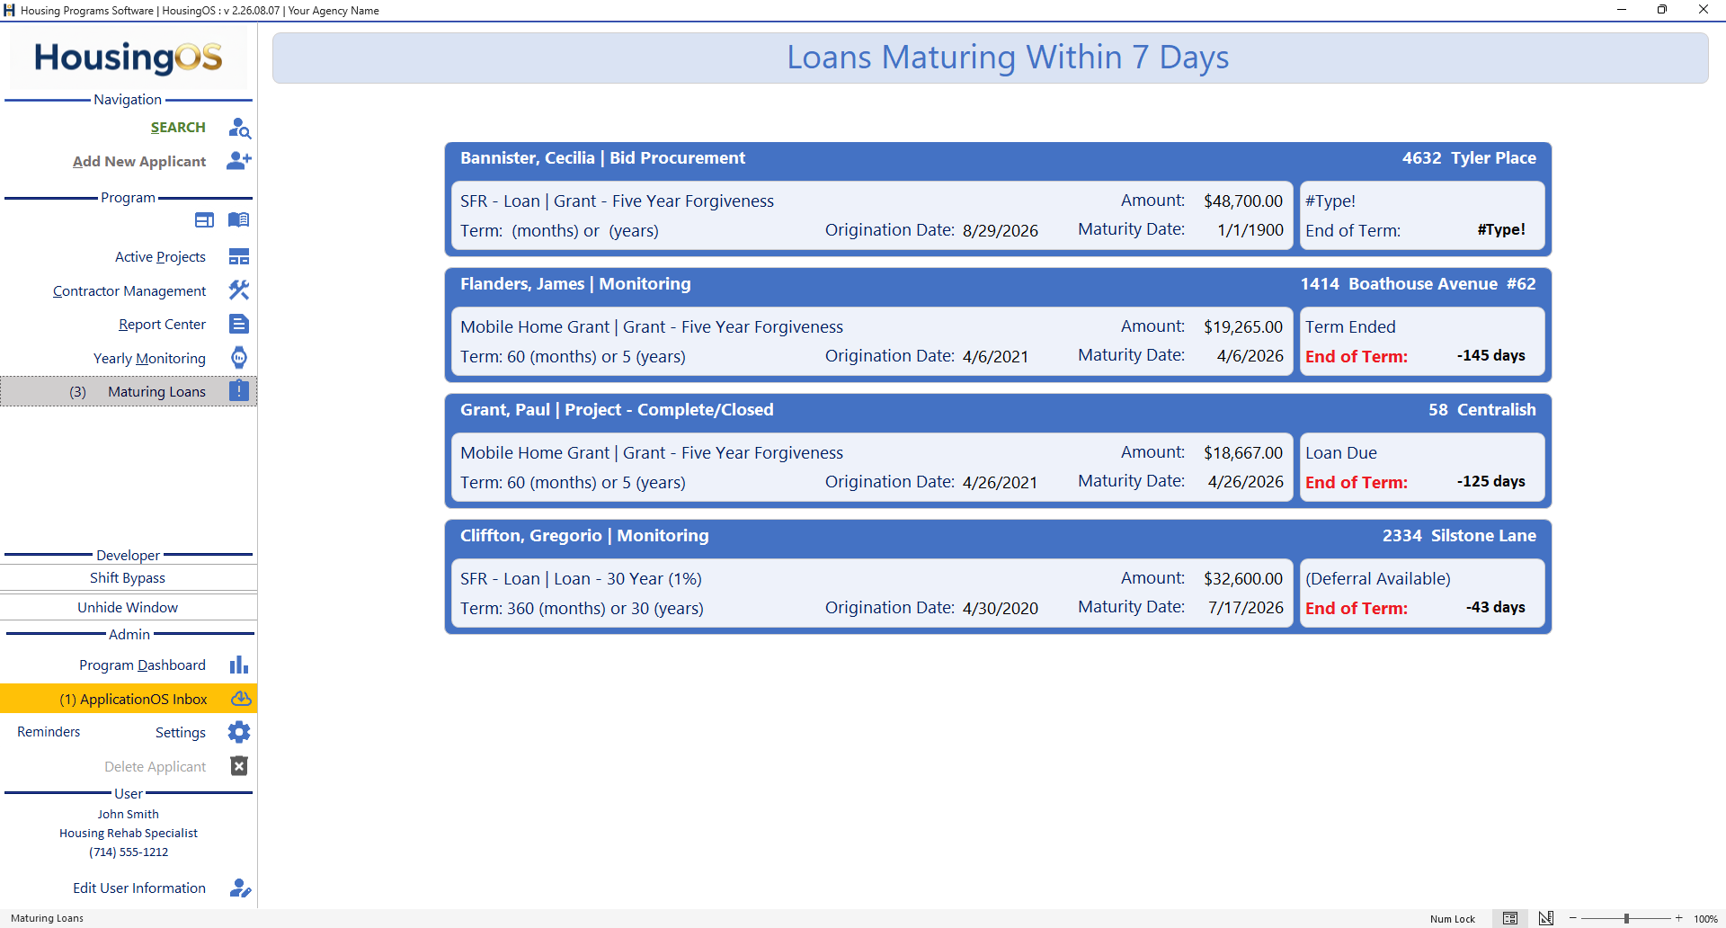Click Edit User Information text
Viewport: 1726px width, 928px height.
coord(139,888)
